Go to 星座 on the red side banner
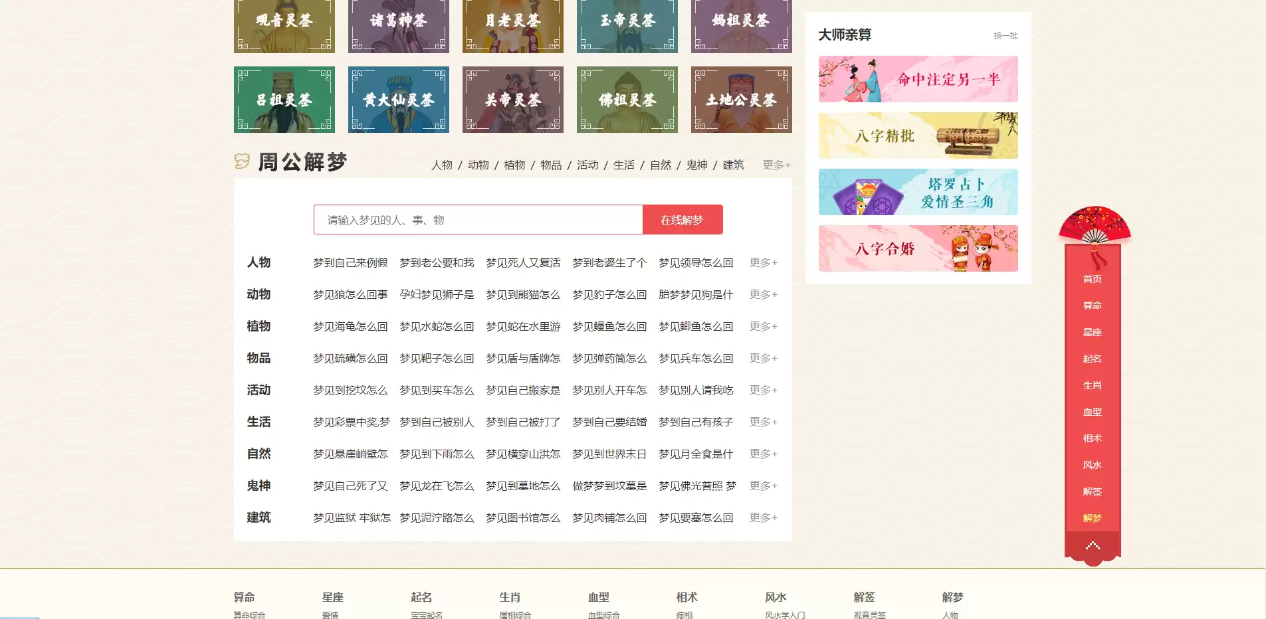1266x619 pixels. click(x=1093, y=332)
